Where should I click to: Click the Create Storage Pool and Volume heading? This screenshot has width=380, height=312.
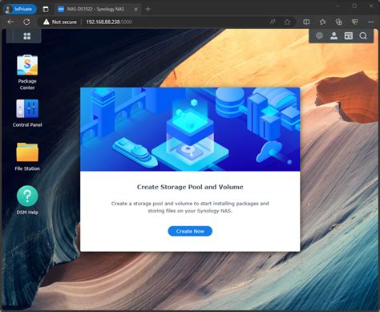[x=190, y=187]
